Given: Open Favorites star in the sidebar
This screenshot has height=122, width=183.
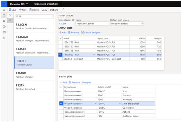Looking at the screenshot, I should (x=4, y=21).
